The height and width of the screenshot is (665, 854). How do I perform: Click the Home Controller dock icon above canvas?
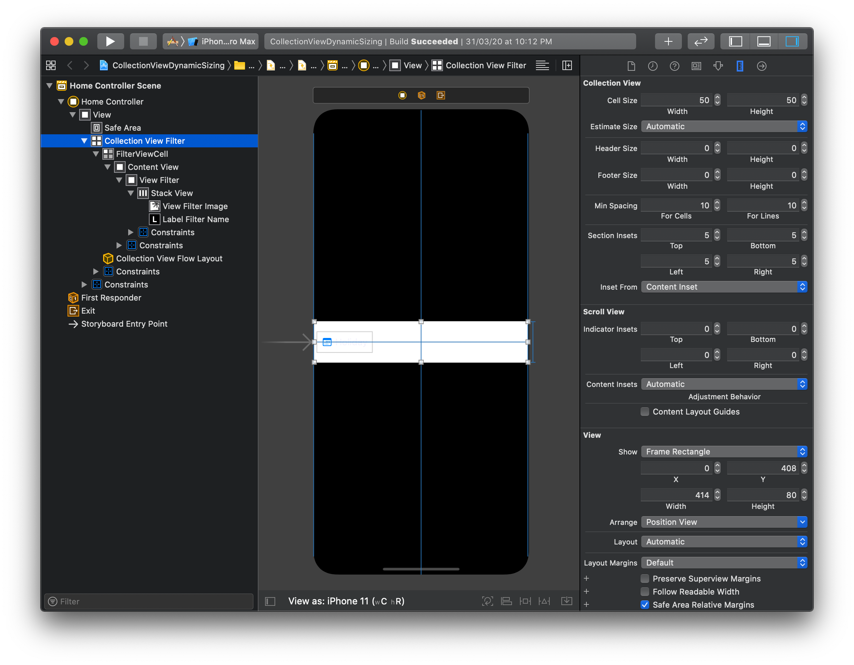[x=402, y=95]
